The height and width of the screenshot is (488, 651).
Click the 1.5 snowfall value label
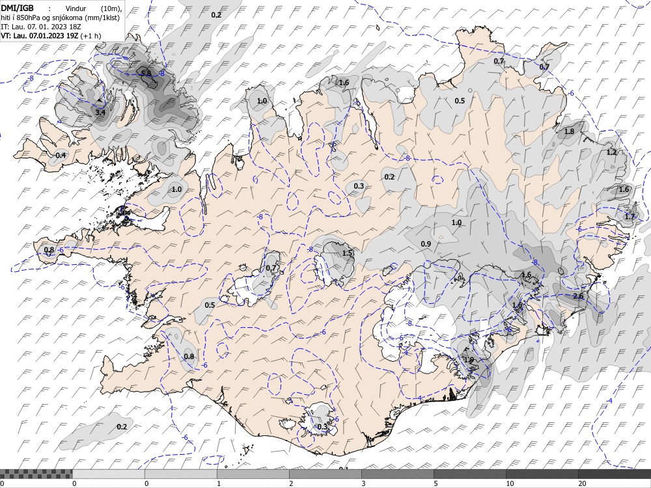[347, 253]
